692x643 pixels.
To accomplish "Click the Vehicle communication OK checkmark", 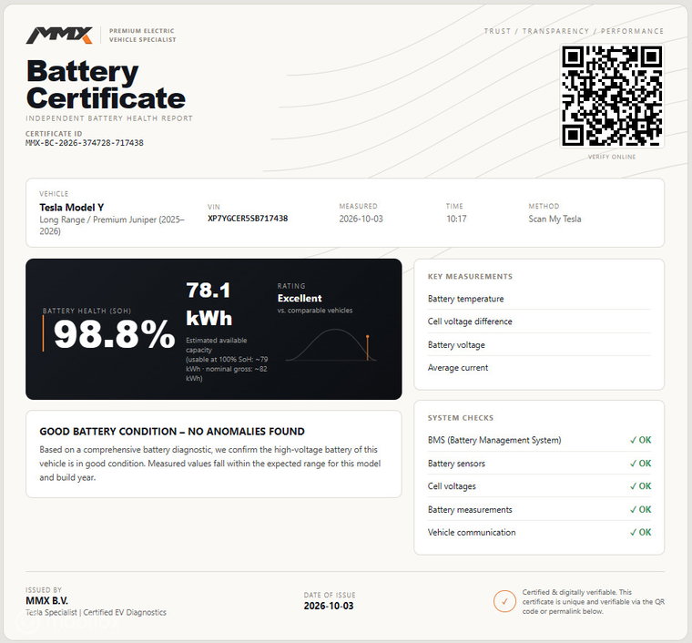I will pos(640,532).
